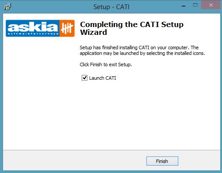Click the blue askia wordmark logo
The width and height of the screenshot is (222, 173).
pos(33,28)
